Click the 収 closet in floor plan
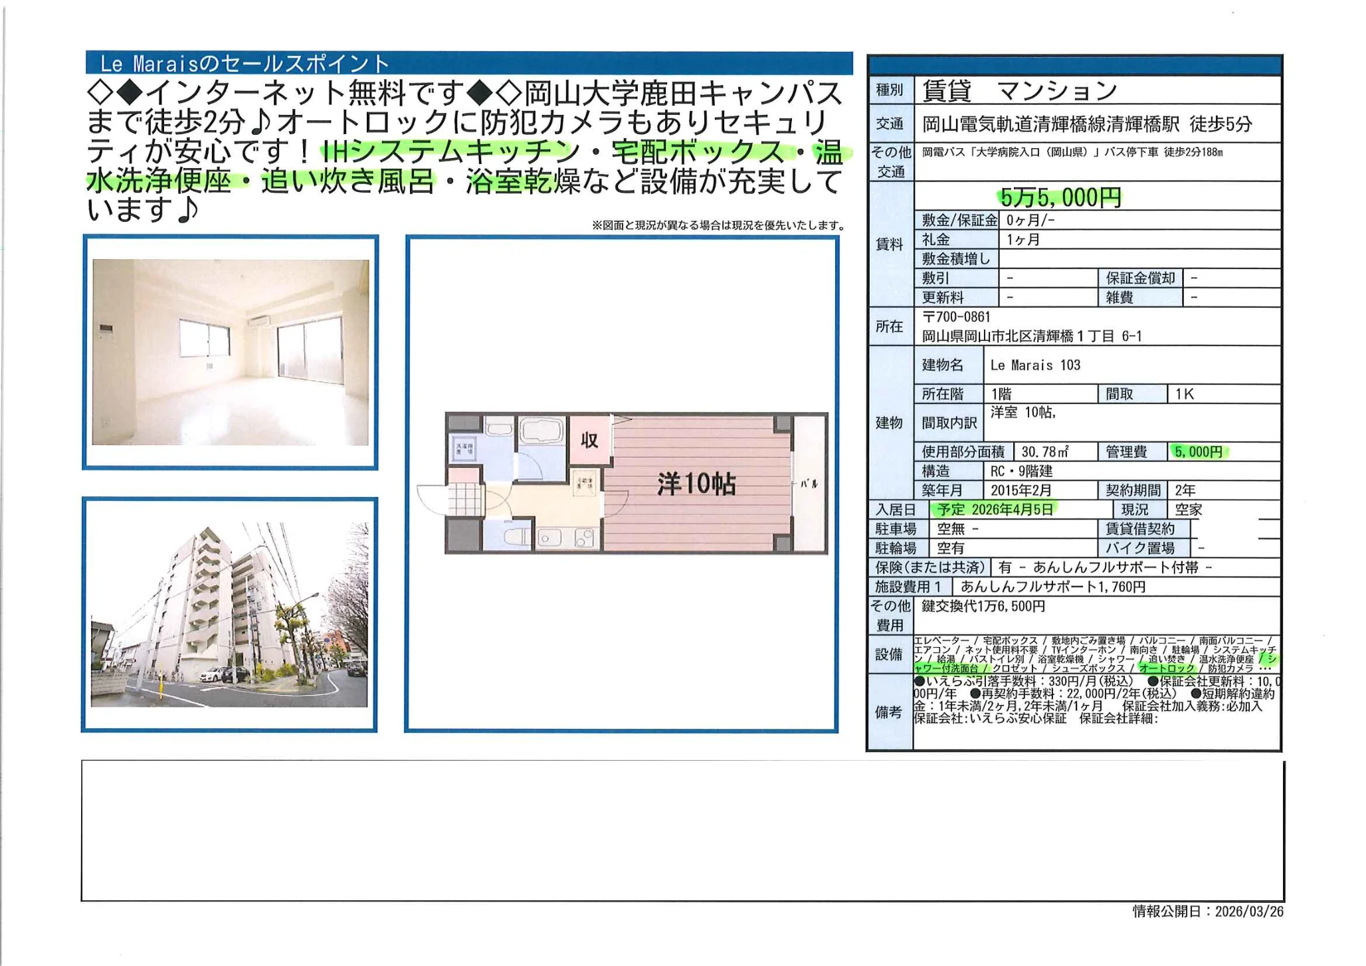 tap(589, 440)
